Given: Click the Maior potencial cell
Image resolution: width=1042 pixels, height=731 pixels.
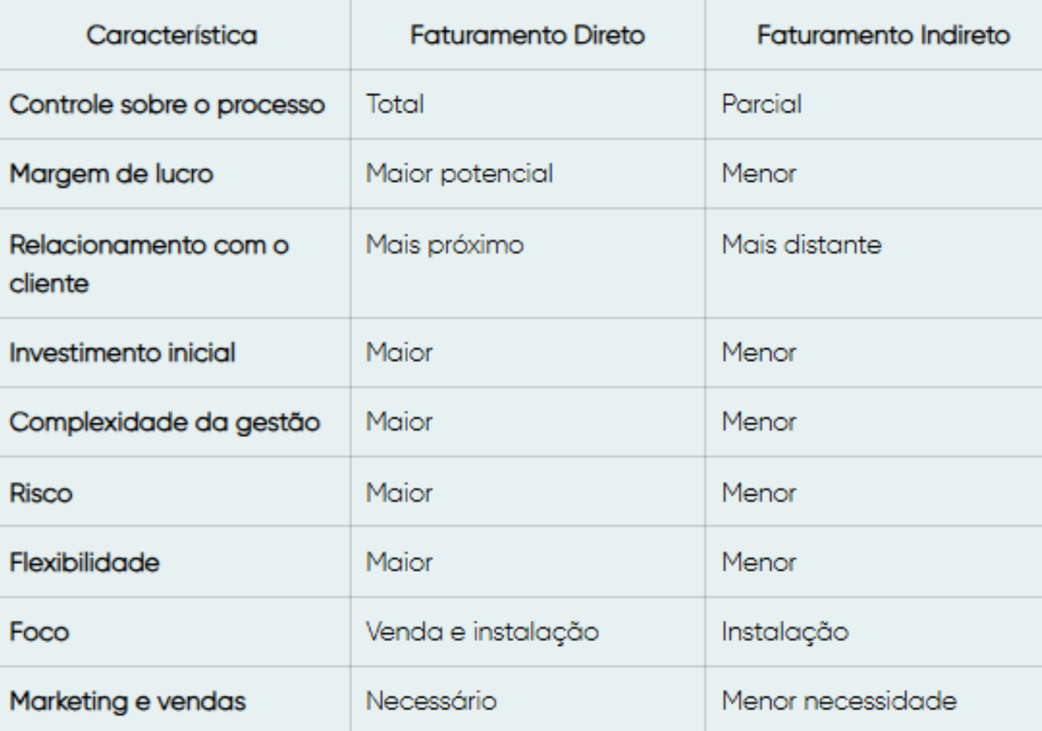Looking at the screenshot, I should (x=459, y=174).
